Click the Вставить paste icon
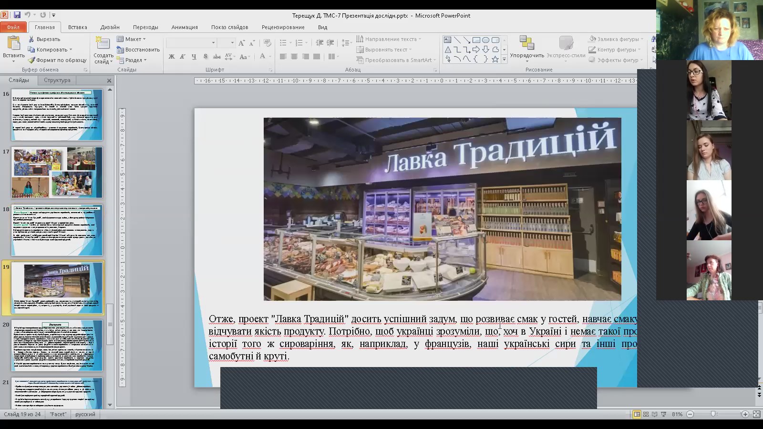The height and width of the screenshot is (429, 763). [14, 44]
